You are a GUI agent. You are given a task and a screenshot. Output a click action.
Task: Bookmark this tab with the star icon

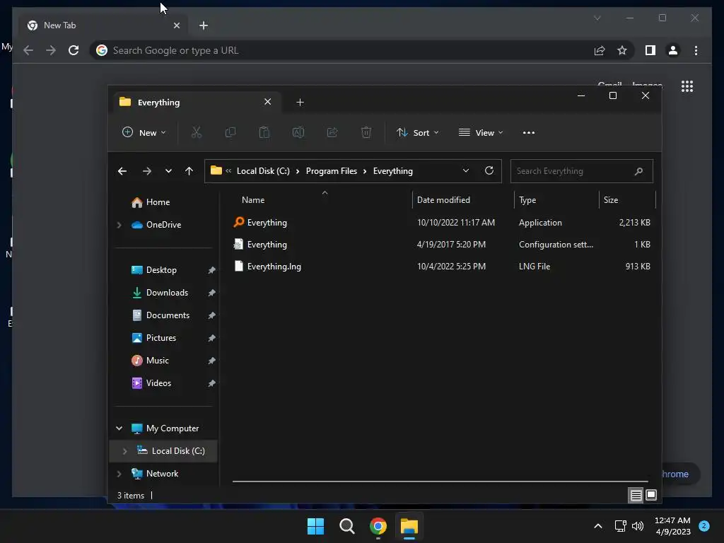click(622, 50)
